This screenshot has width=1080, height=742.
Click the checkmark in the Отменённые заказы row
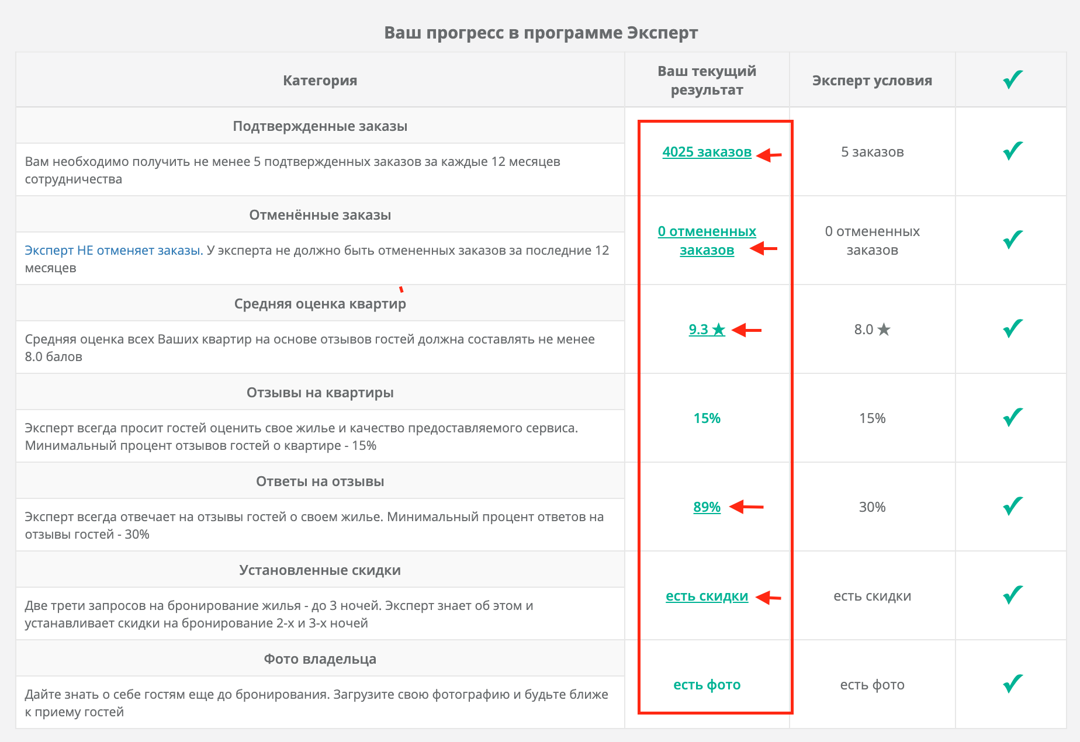pos(1013,240)
